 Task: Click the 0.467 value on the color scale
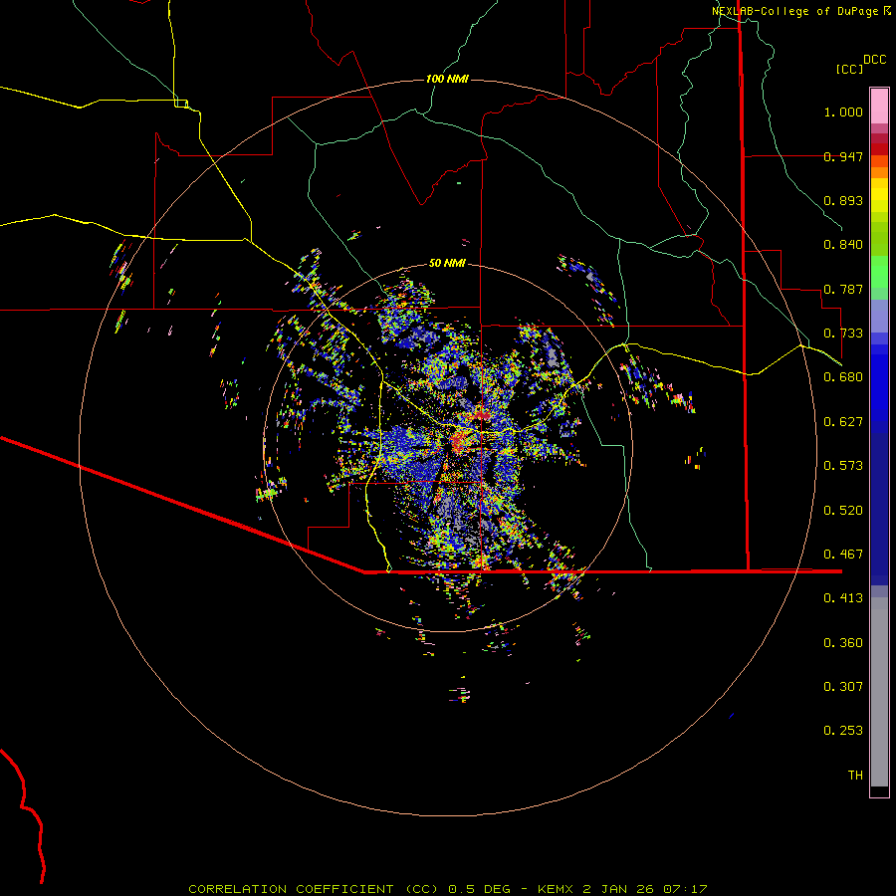843,555
